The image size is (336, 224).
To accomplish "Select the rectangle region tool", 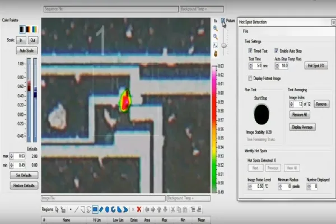I will pos(95,209).
